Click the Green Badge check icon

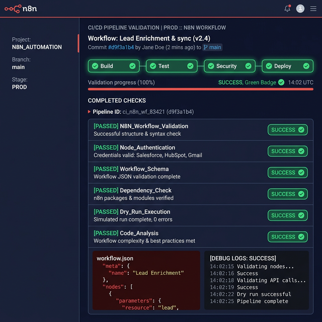click(x=281, y=83)
